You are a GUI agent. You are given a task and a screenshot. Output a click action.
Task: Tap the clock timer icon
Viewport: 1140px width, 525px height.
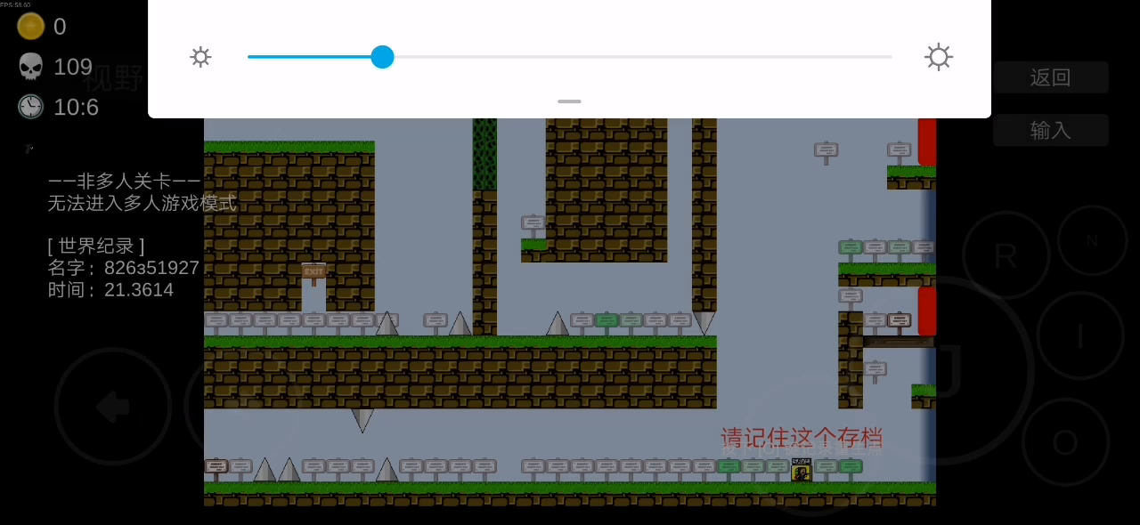(31, 107)
